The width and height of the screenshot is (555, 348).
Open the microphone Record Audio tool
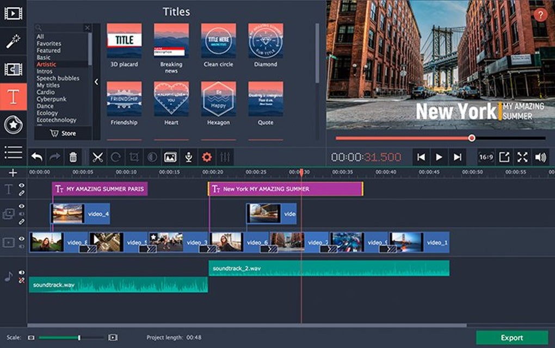point(188,157)
